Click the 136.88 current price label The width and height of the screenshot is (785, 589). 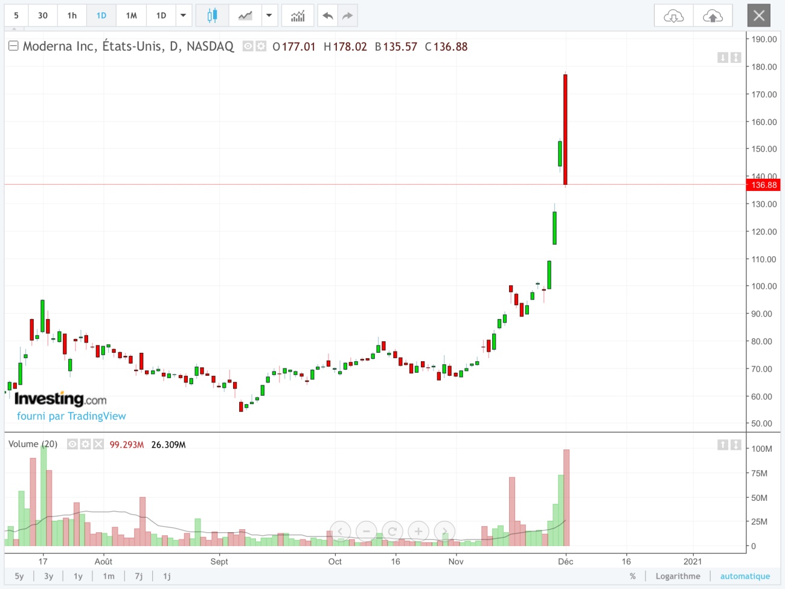(764, 185)
